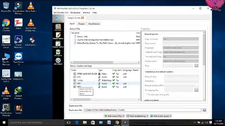Image resolution: width=225 pixels, height=126 pixels.
Task: Select the TeamViewer desktop shortcut
Action: [18, 59]
